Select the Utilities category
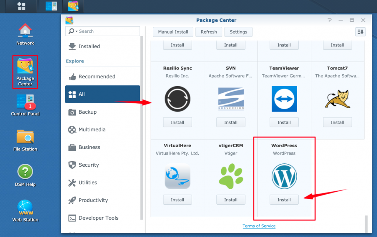The height and width of the screenshot is (237, 377). [x=102, y=183]
